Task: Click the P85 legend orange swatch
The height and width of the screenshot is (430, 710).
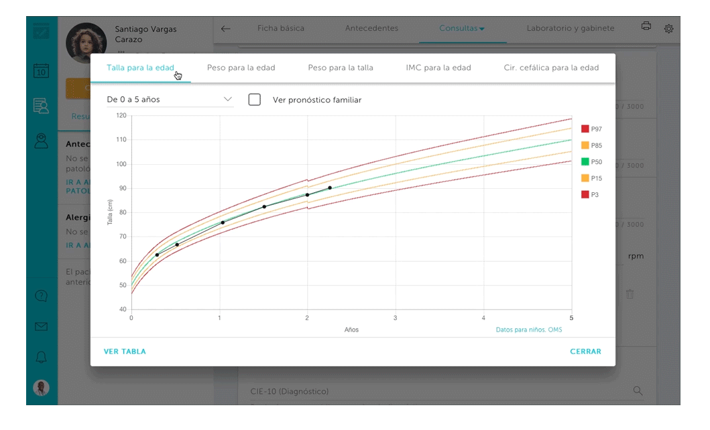Action: pyautogui.click(x=585, y=145)
